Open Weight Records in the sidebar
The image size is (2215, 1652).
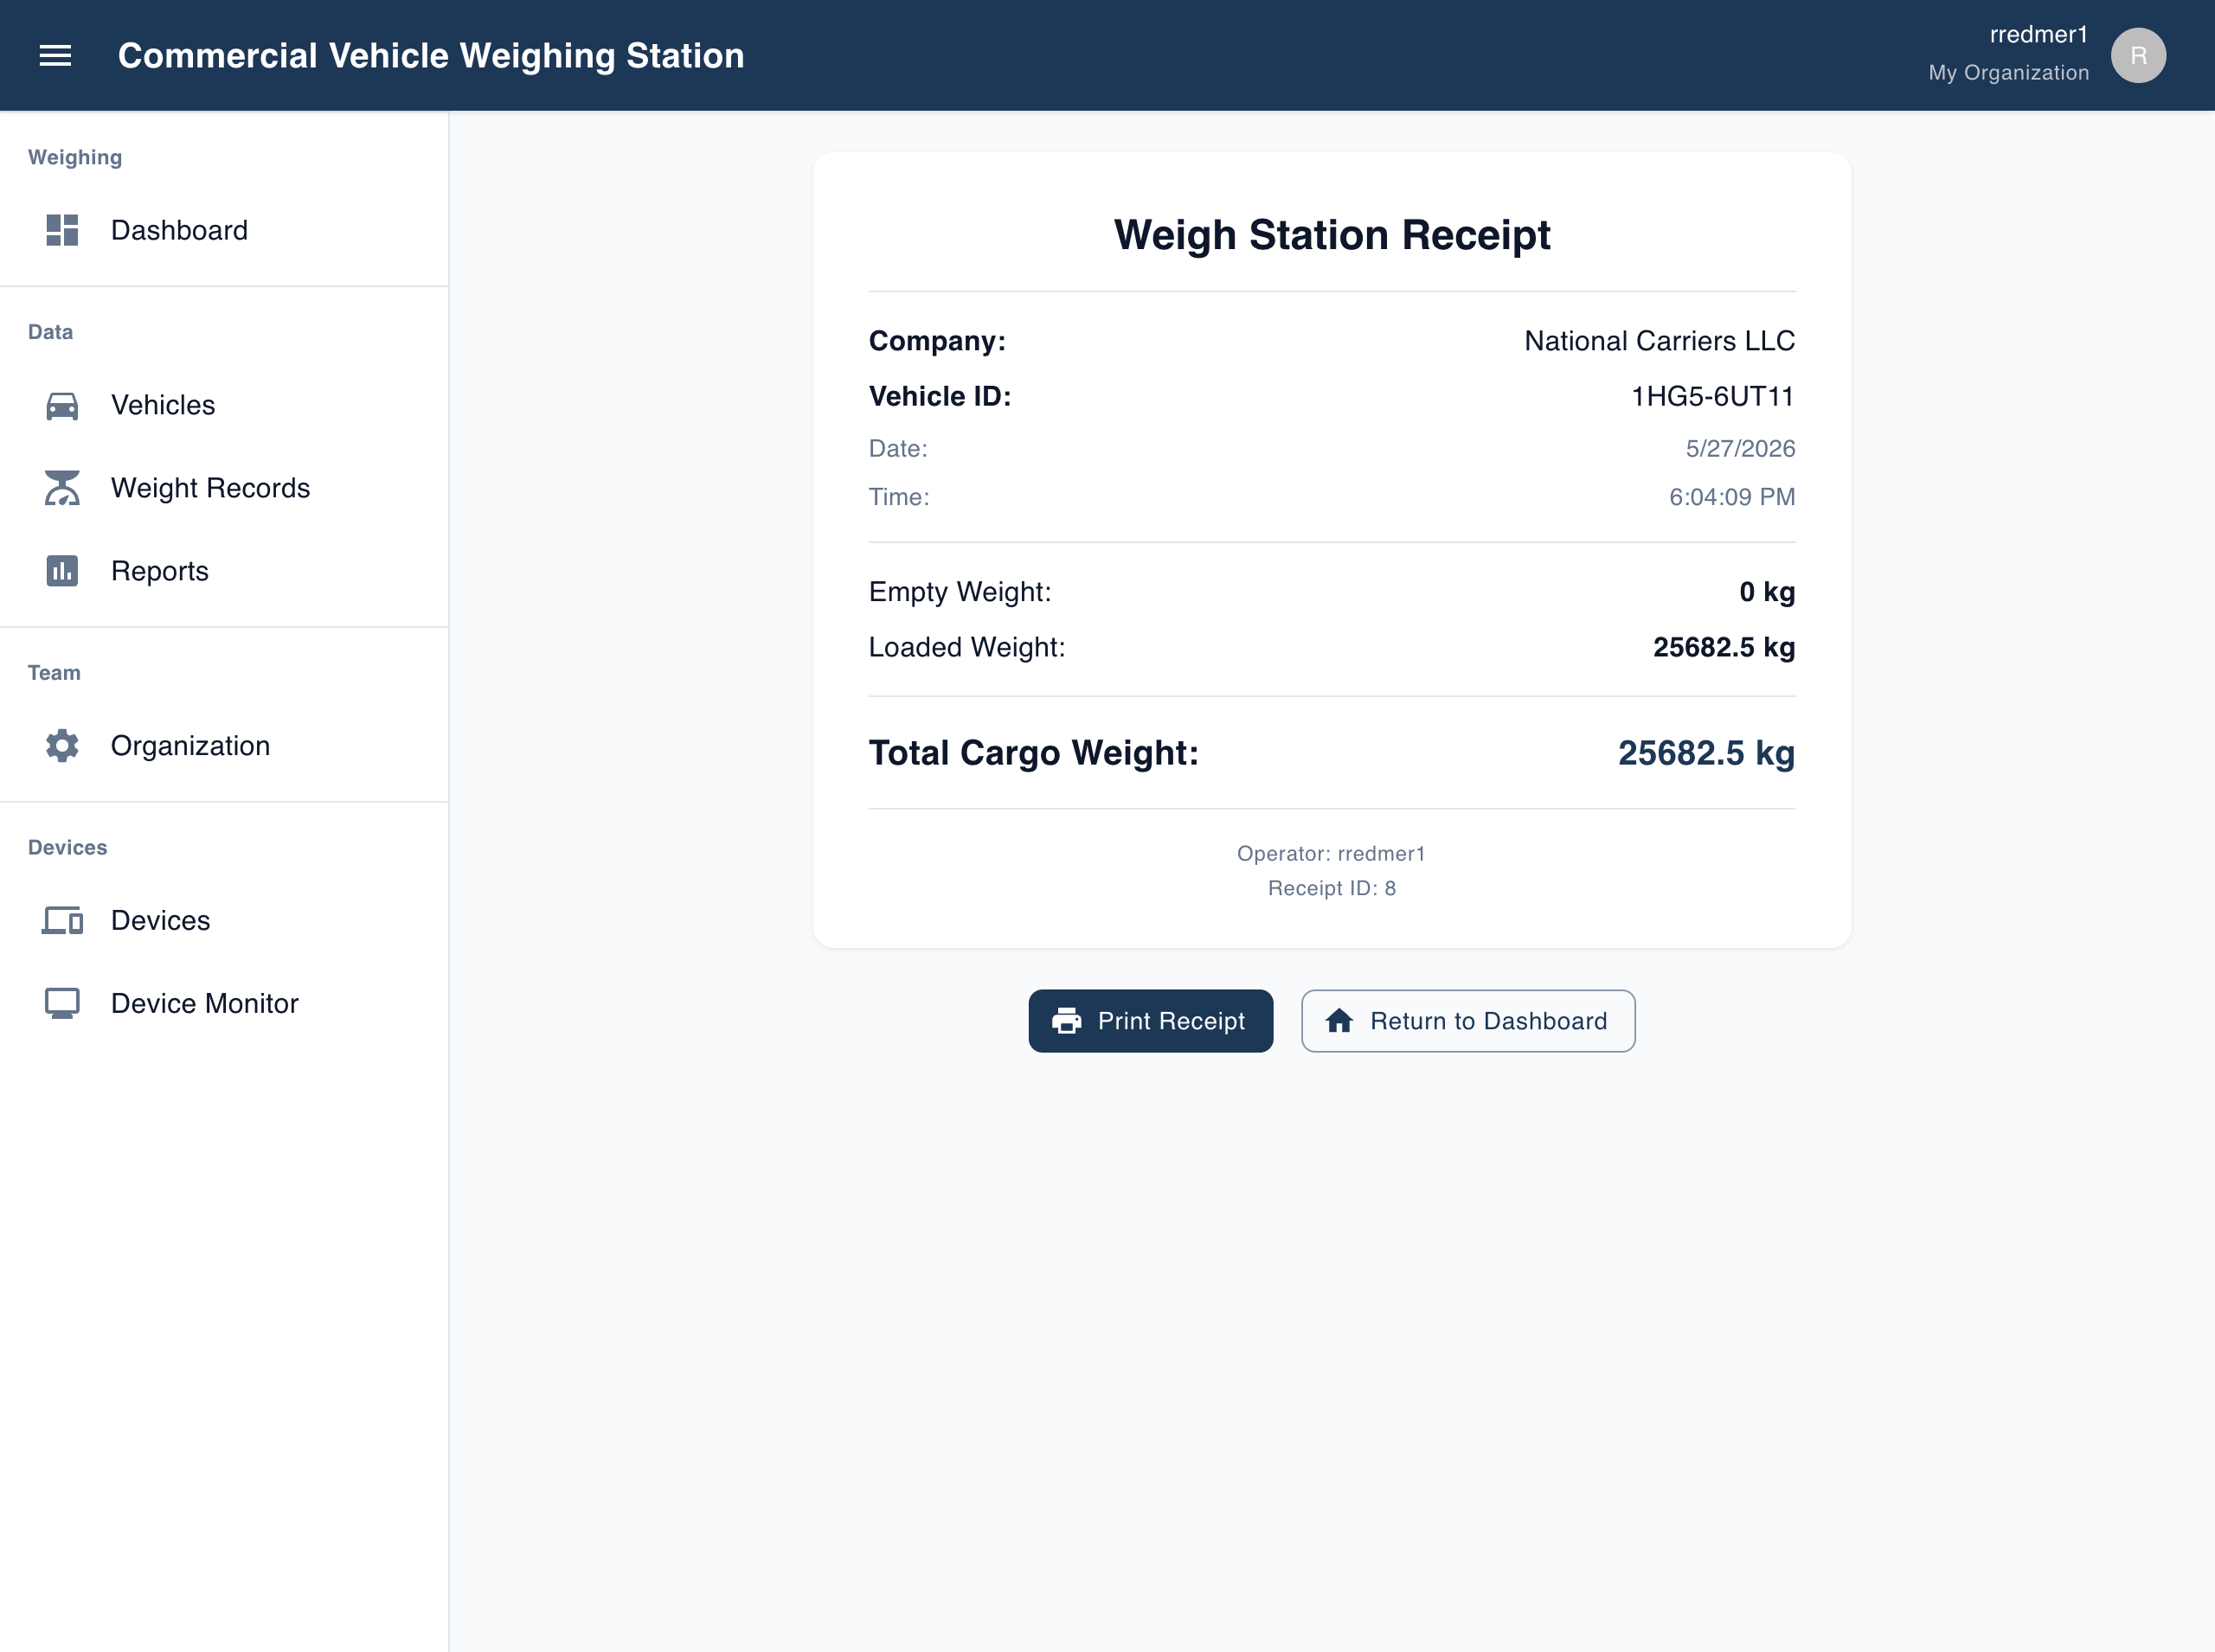tap(224, 488)
